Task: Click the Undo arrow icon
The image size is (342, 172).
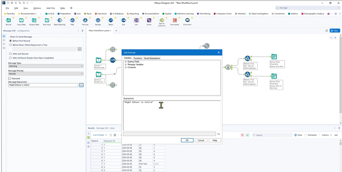Action: tap(27, 3)
